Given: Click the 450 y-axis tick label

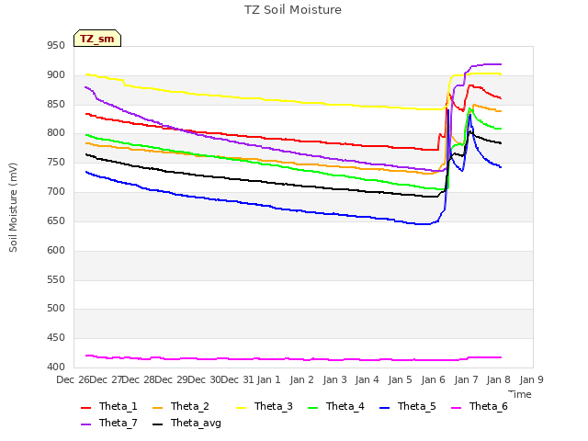Looking at the screenshot, I should (x=56, y=337).
